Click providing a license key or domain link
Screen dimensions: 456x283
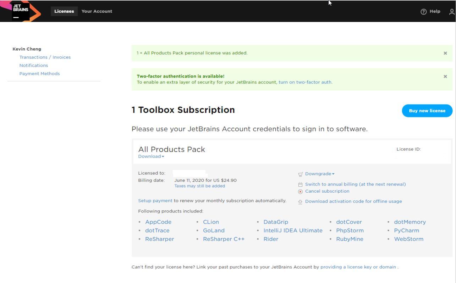[358, 267]
